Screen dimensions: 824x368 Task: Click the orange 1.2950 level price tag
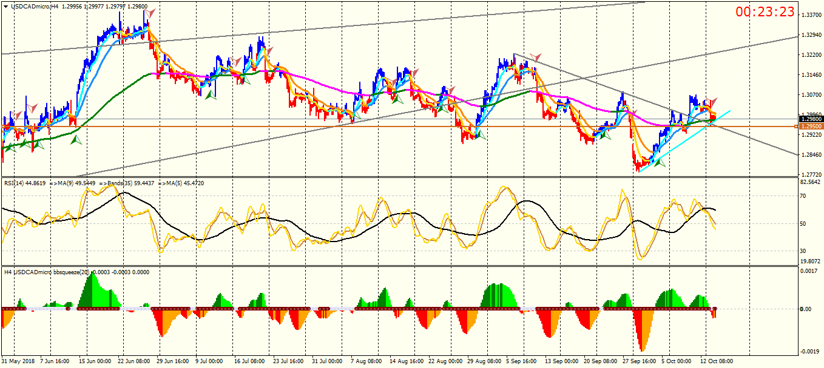click(x=811, y=126)
